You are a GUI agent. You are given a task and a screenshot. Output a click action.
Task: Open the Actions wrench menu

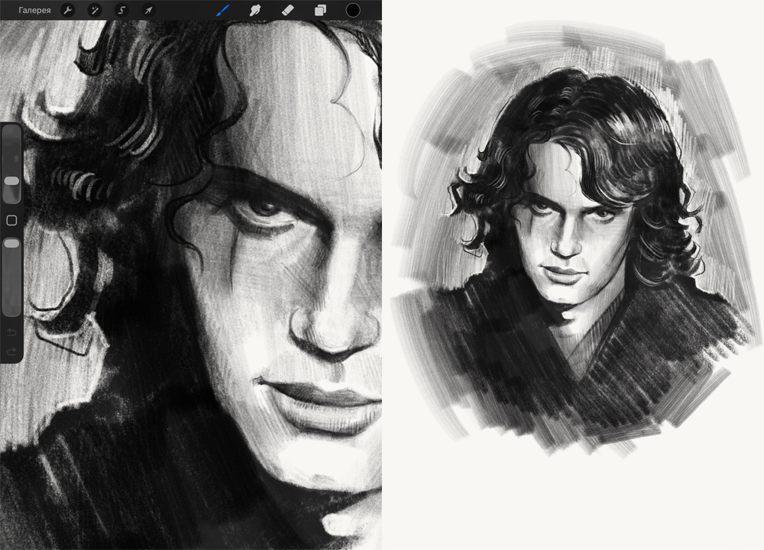point(68,10)
